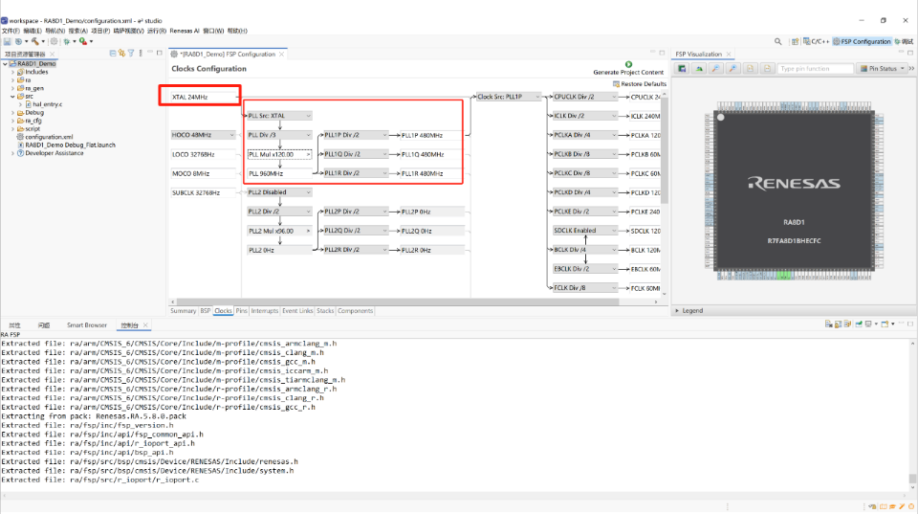Expand the ra_gen folder
Image resolution: width=918 pixels, height=514 pixels.
(x=12, y=88)
